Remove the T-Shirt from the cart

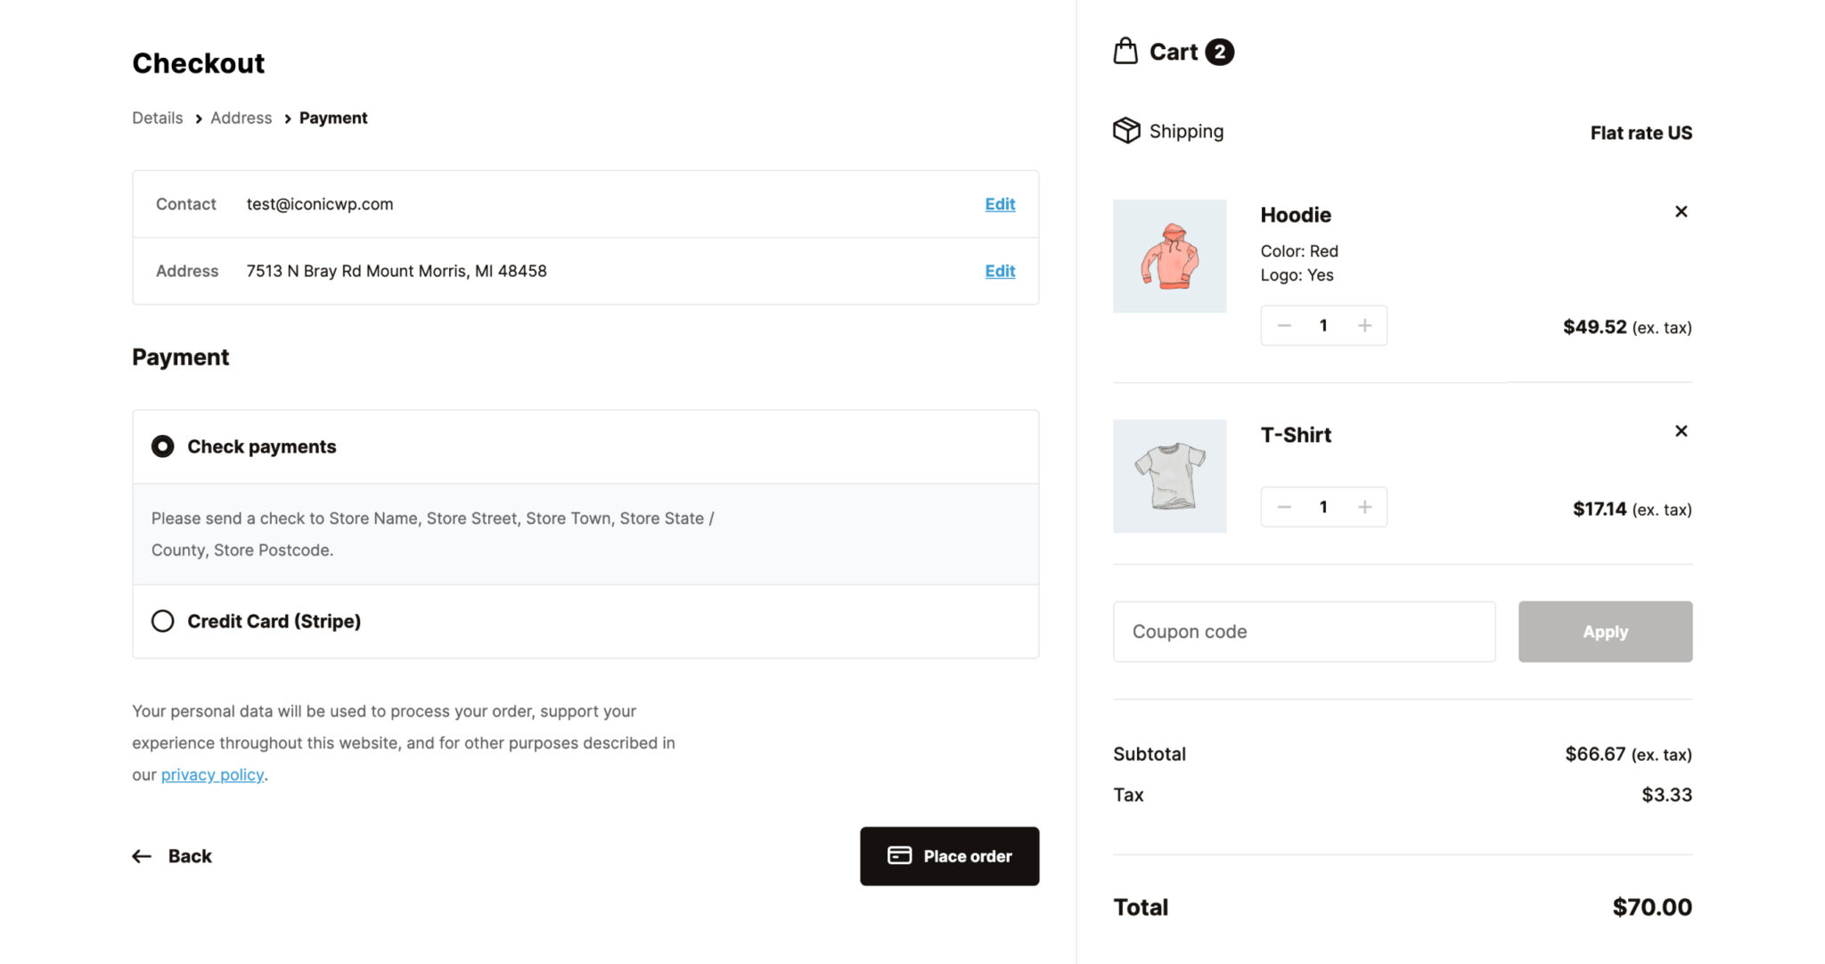click(1681, 430)
